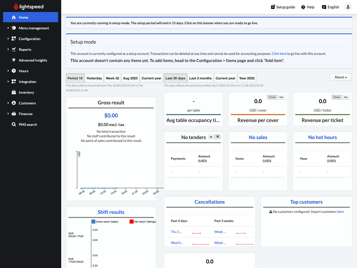Click the setup mode banner to go live
The image size is (357, 268).
(x=209, y=23)
